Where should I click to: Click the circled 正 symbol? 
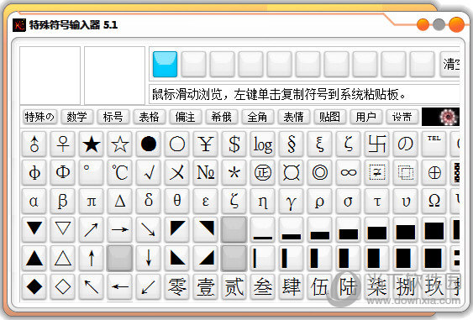click(x=262, y=172)
